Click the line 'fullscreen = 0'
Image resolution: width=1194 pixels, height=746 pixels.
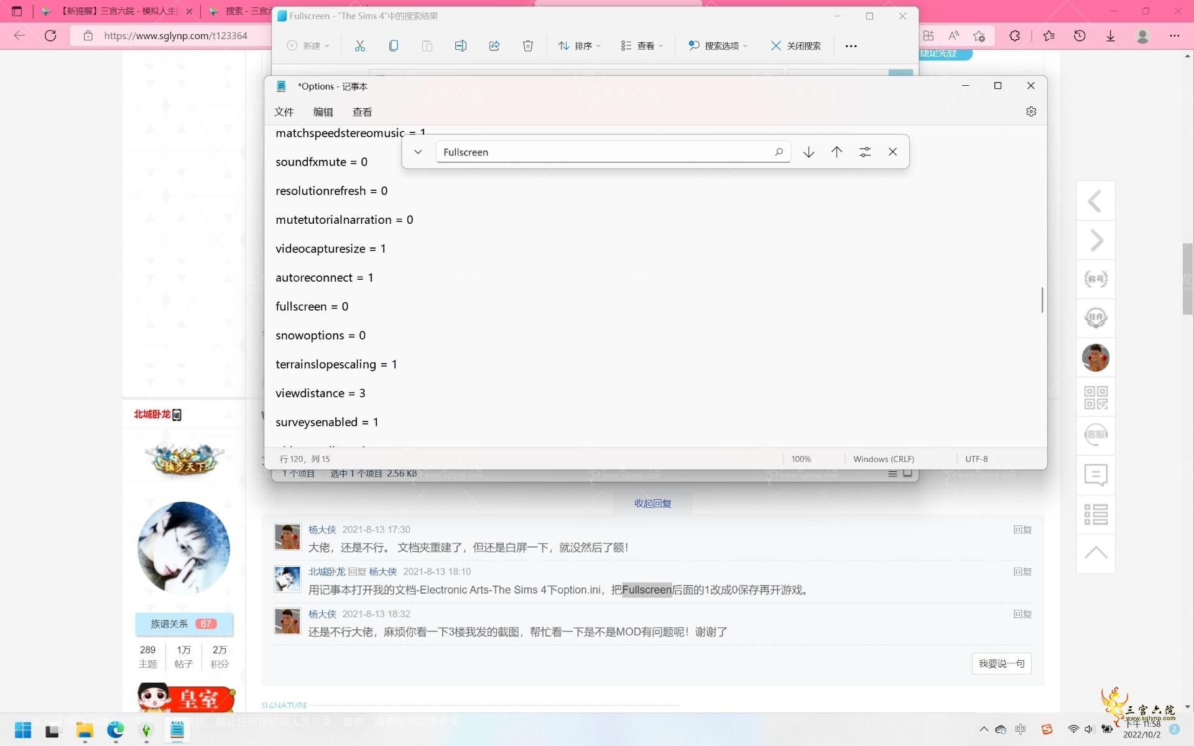click(x=312, y=306)
